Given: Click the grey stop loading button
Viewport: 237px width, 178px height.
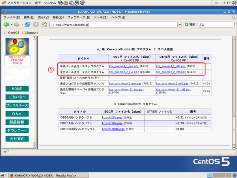Looking at the screenshot, I should pos(36,25).
